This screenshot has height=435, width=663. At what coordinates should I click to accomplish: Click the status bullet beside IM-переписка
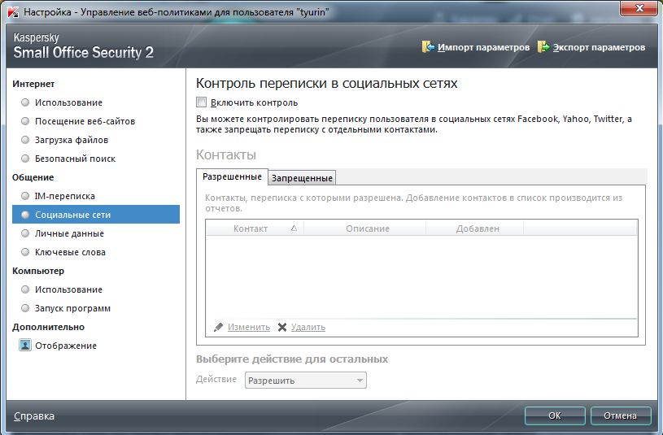point(25,196)
